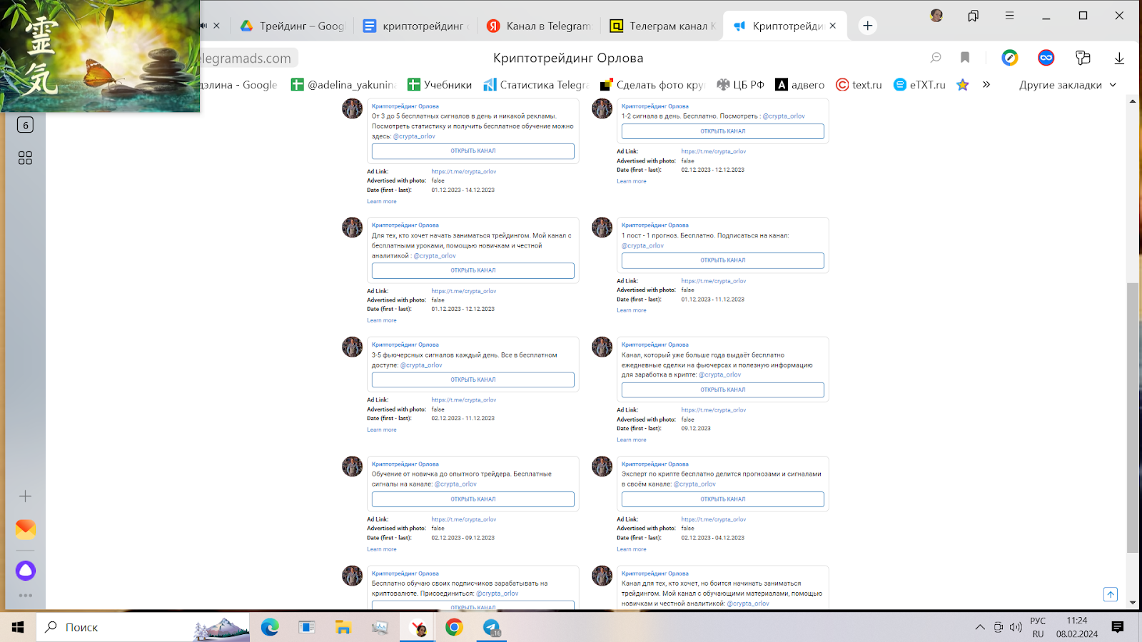Switch to the криптотрейдинг docs tab
The image size is (1142, 642).
415,26
